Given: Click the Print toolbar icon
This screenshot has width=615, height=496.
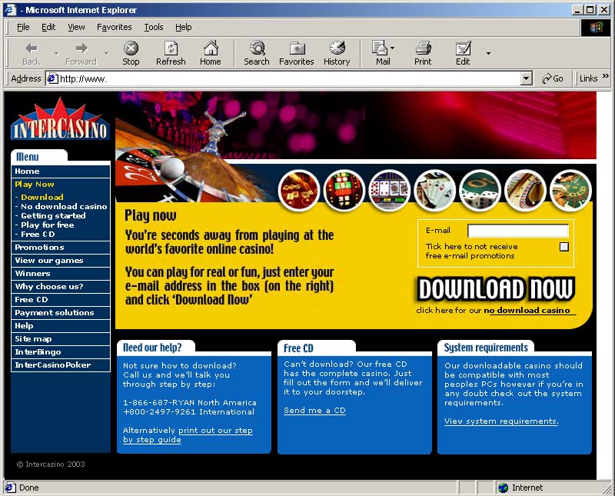Looking at the screenshot, I should click(x=423, y=53).
